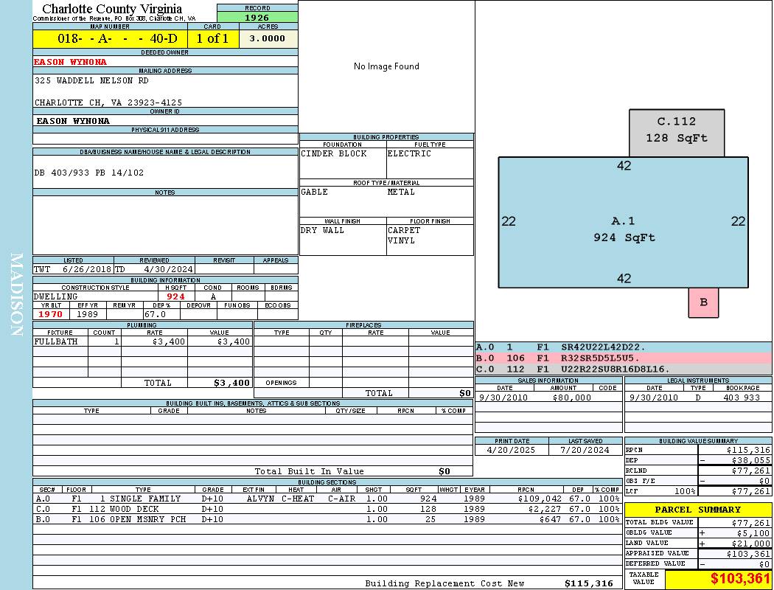Image resolution: width=774 pixels, height=590 pixels.
Task: Click the red taxable value $103,361
Action: point(740,579)
